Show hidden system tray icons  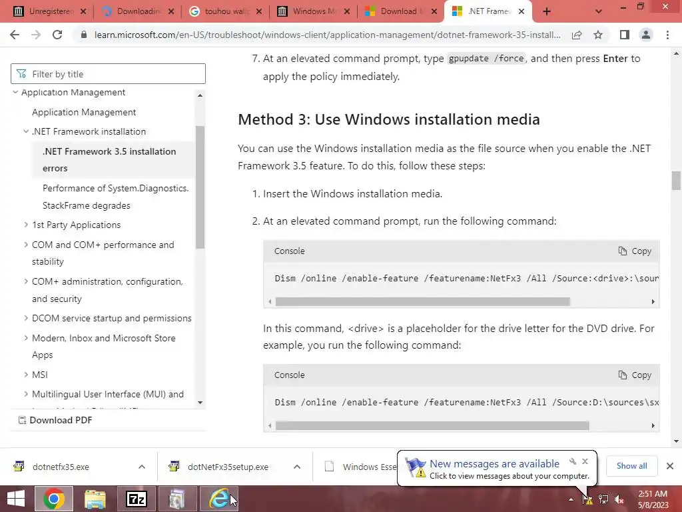tap(571, 499)
